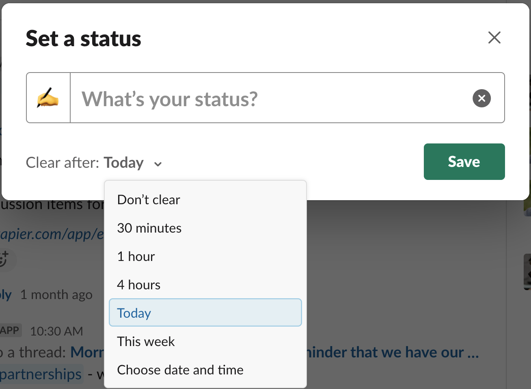
Task: Select the "30 minutes" clear option
Action: click(x=149, y=228)
